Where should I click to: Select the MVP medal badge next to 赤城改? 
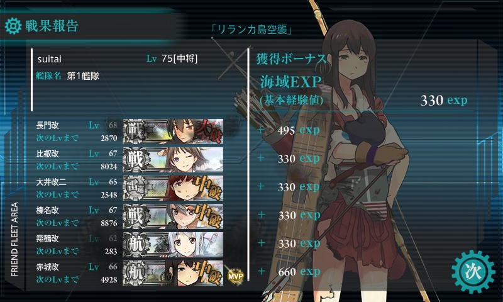(235, 276)
